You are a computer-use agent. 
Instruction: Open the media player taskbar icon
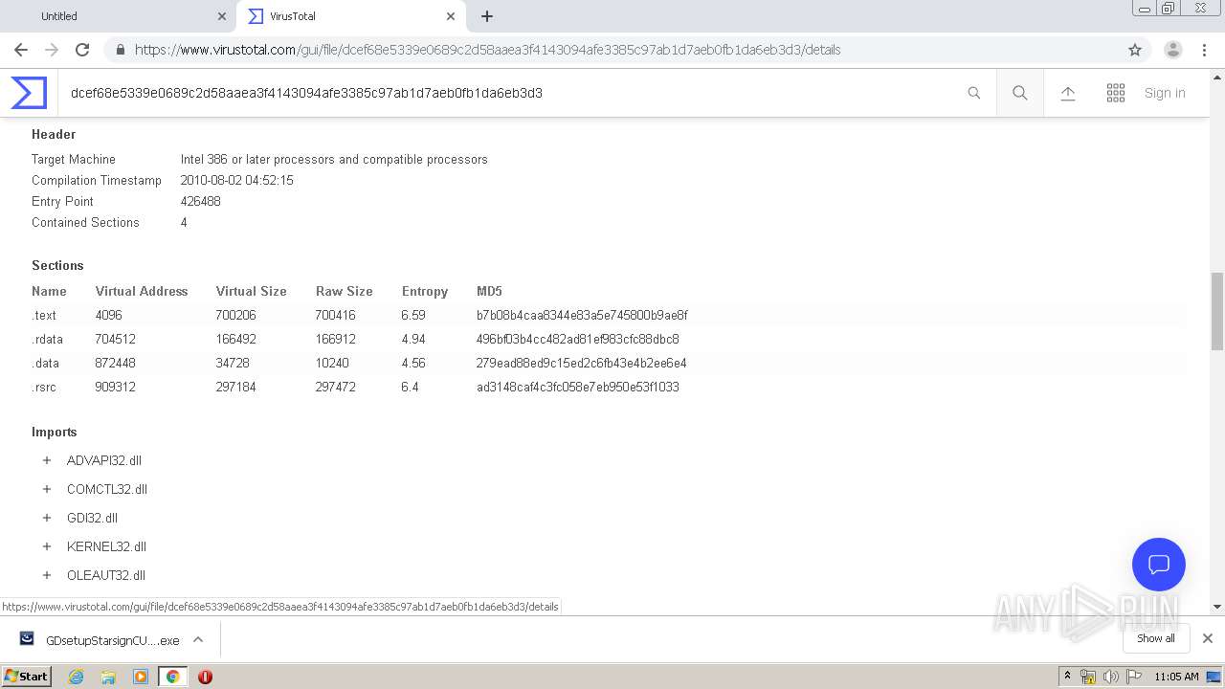coord(141,677)
